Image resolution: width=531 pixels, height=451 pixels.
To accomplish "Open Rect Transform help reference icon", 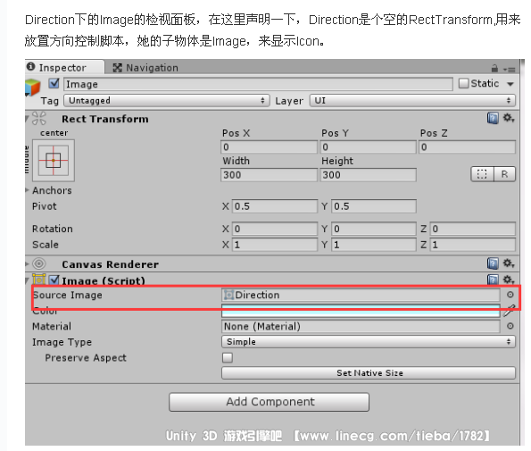I will coord(493,118).
